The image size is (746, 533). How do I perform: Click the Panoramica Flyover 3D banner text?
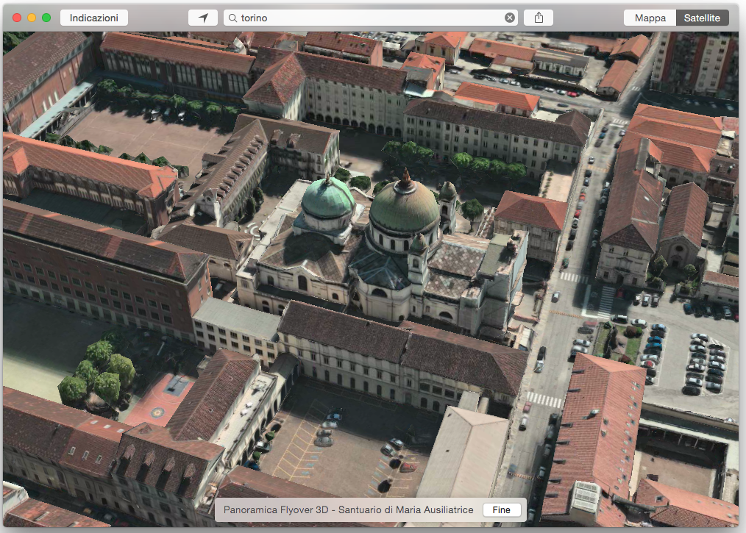348,509
